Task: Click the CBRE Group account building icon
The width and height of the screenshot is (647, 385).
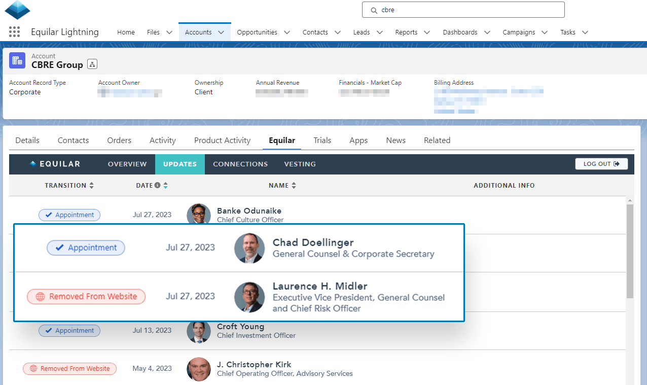Action: [x=17, y=60]
